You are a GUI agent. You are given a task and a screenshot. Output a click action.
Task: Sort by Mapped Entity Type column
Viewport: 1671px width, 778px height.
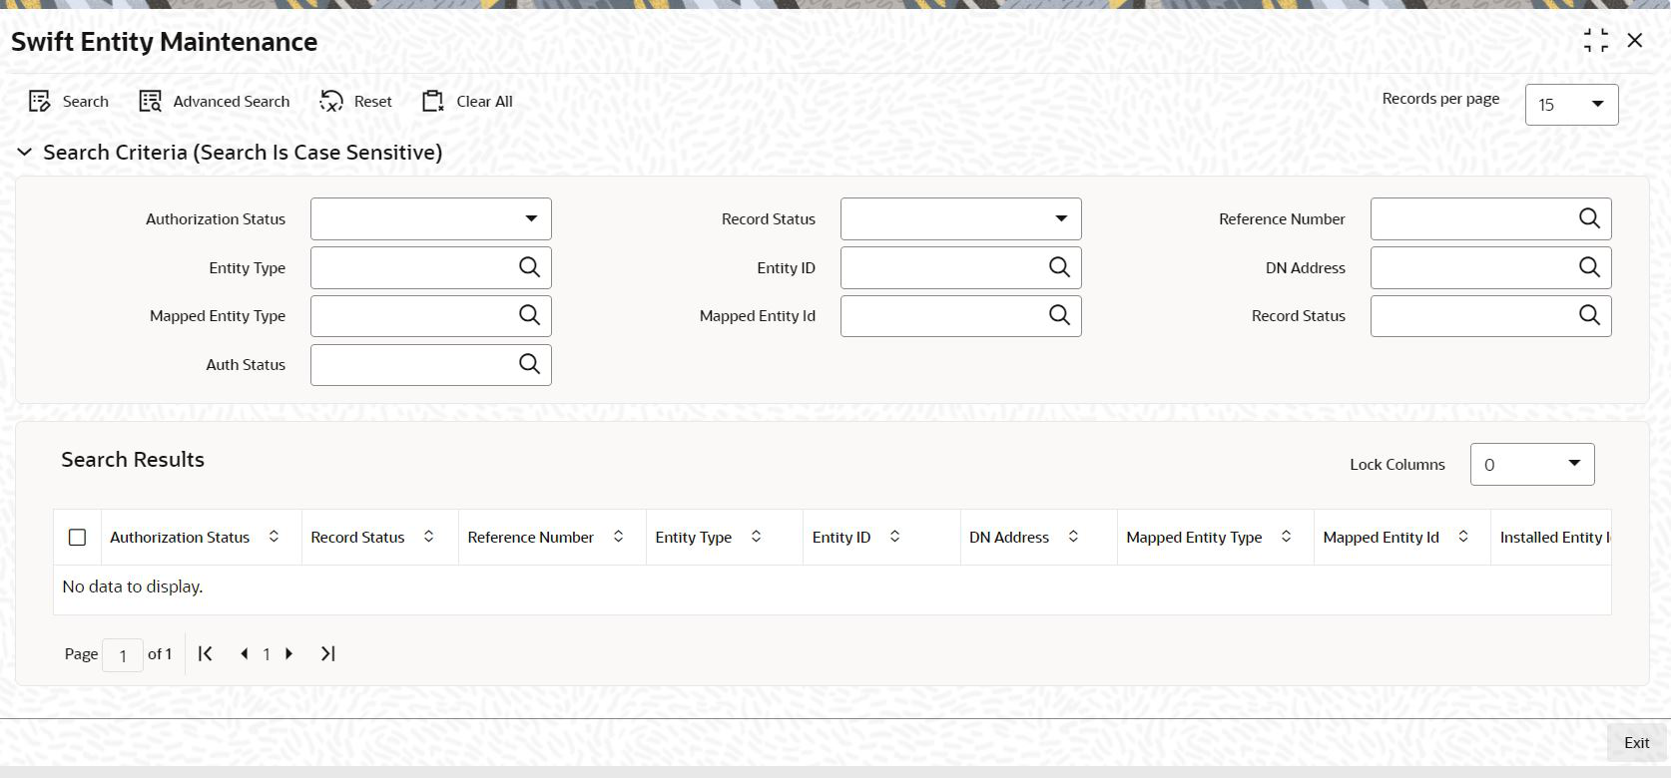coord(1286,537)
